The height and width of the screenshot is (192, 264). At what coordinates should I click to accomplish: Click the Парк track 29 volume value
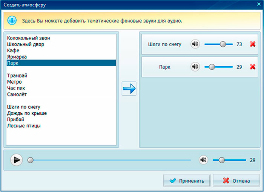point(239,67)
